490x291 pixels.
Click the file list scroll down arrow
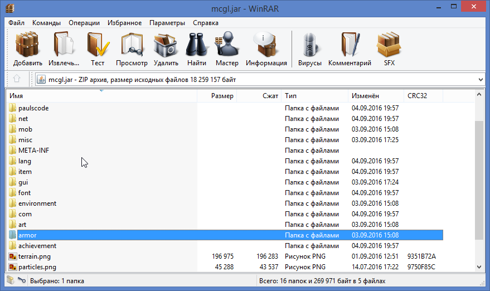(479, 267)
